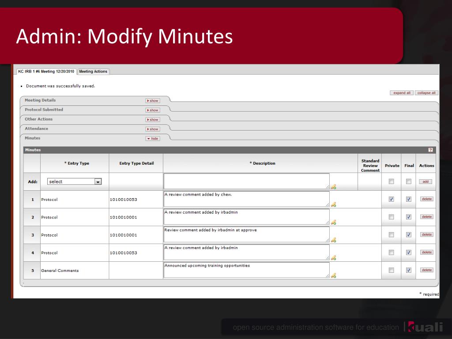Uncheck Private for row 1 entry
This screenshot has height=339, width=452.
[x=391, y=199]
